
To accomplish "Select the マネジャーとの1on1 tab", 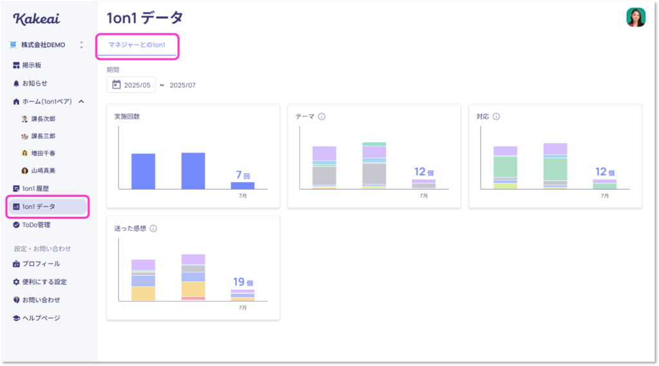I will [x=136, y=45].
